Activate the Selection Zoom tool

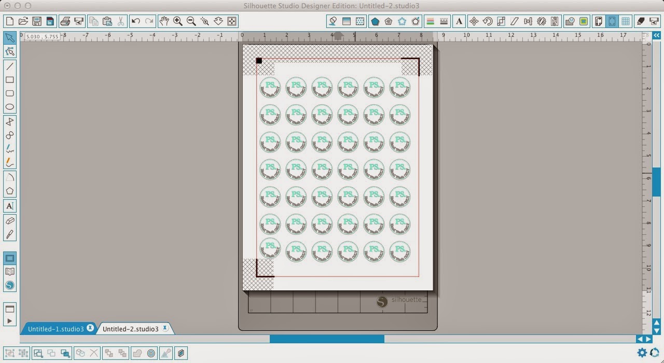click(205, 21)
